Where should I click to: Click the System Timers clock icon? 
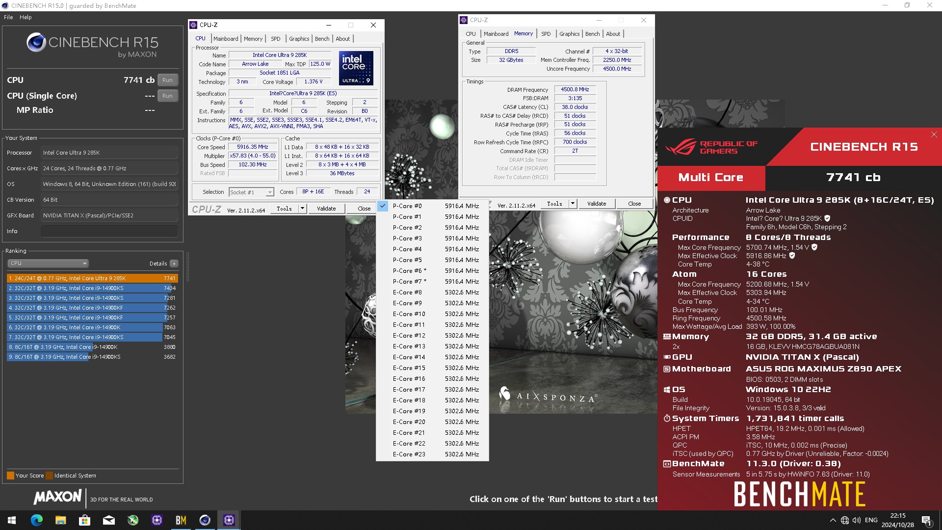(x=667, y=419)
